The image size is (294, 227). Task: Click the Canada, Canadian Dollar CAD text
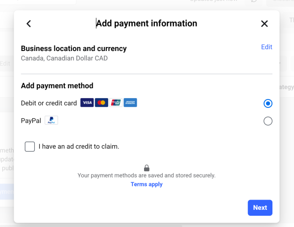click(64, 58)
